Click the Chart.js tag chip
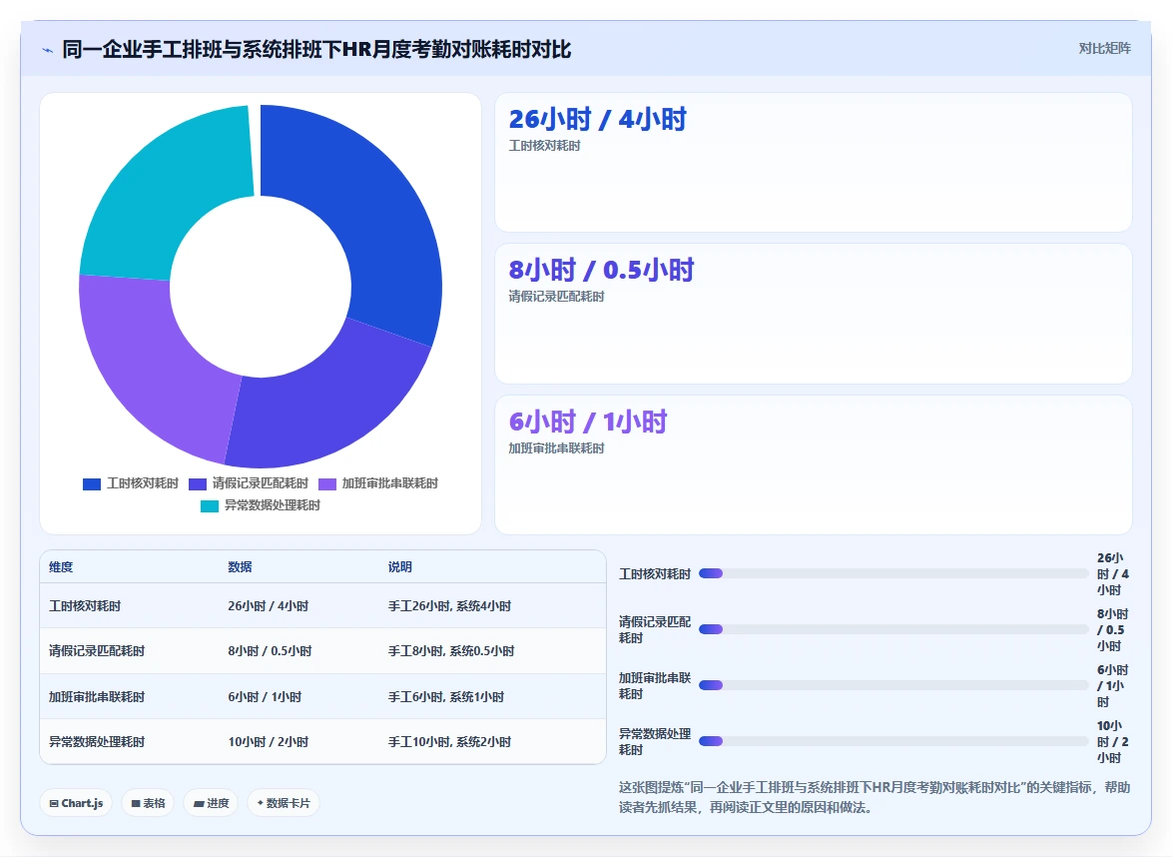 [76, 803]
